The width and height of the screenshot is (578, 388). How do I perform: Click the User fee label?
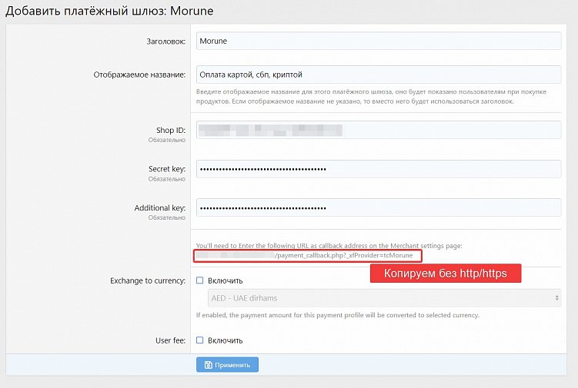click(170, 340)
